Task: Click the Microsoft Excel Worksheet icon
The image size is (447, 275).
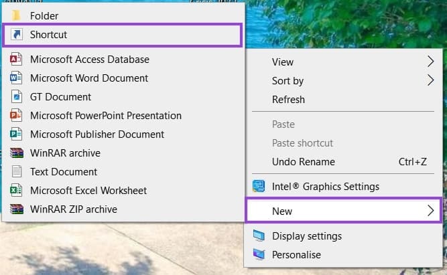Action: coord(17,191)
